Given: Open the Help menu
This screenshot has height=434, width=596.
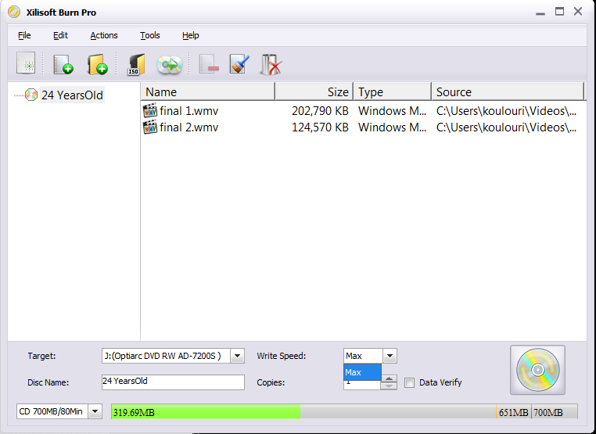Looking at the screenshot, I should pyautogui.click(x=190, y=35).
